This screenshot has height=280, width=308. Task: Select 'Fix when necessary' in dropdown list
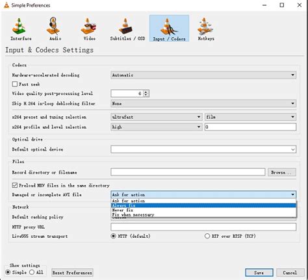click(x=203, y=215)
